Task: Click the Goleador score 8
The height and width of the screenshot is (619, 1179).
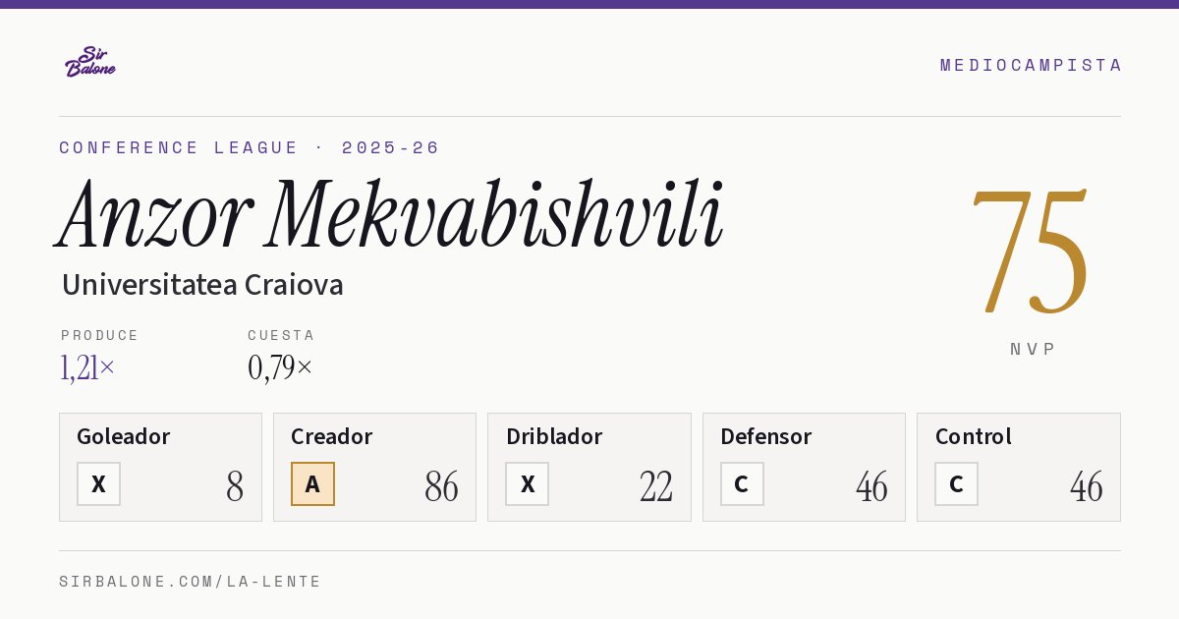Action: coord(235,486)
